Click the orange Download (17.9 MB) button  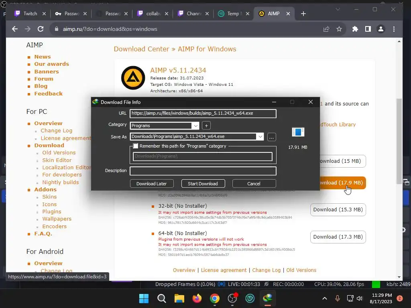342,183
